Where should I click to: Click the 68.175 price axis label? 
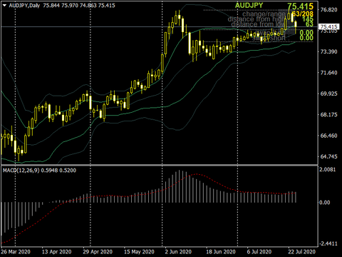point(328,114)
